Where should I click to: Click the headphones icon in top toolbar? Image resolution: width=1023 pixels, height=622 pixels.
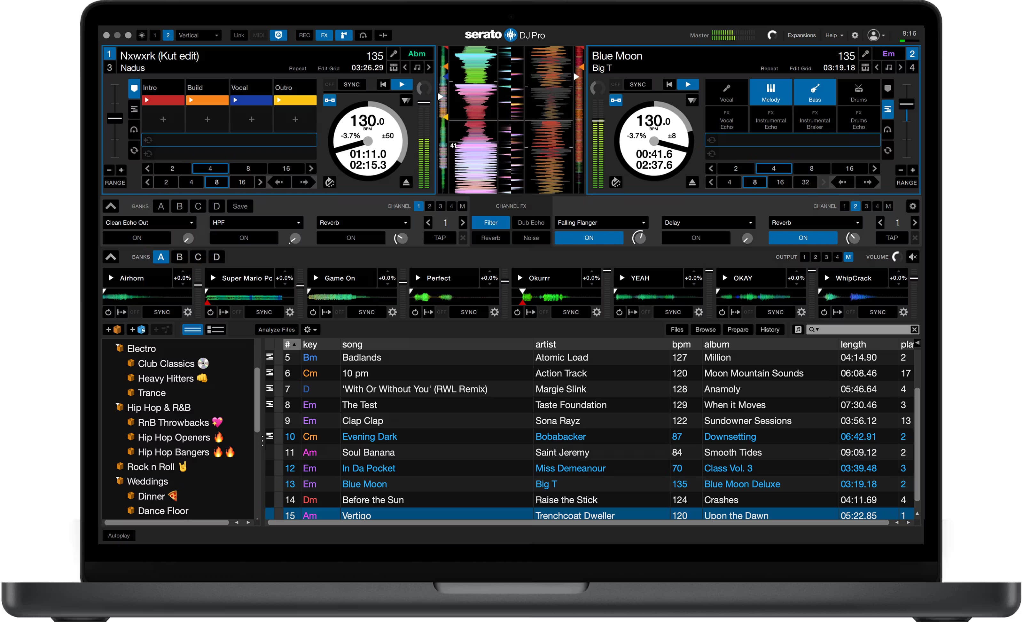(x=363, y=35)
